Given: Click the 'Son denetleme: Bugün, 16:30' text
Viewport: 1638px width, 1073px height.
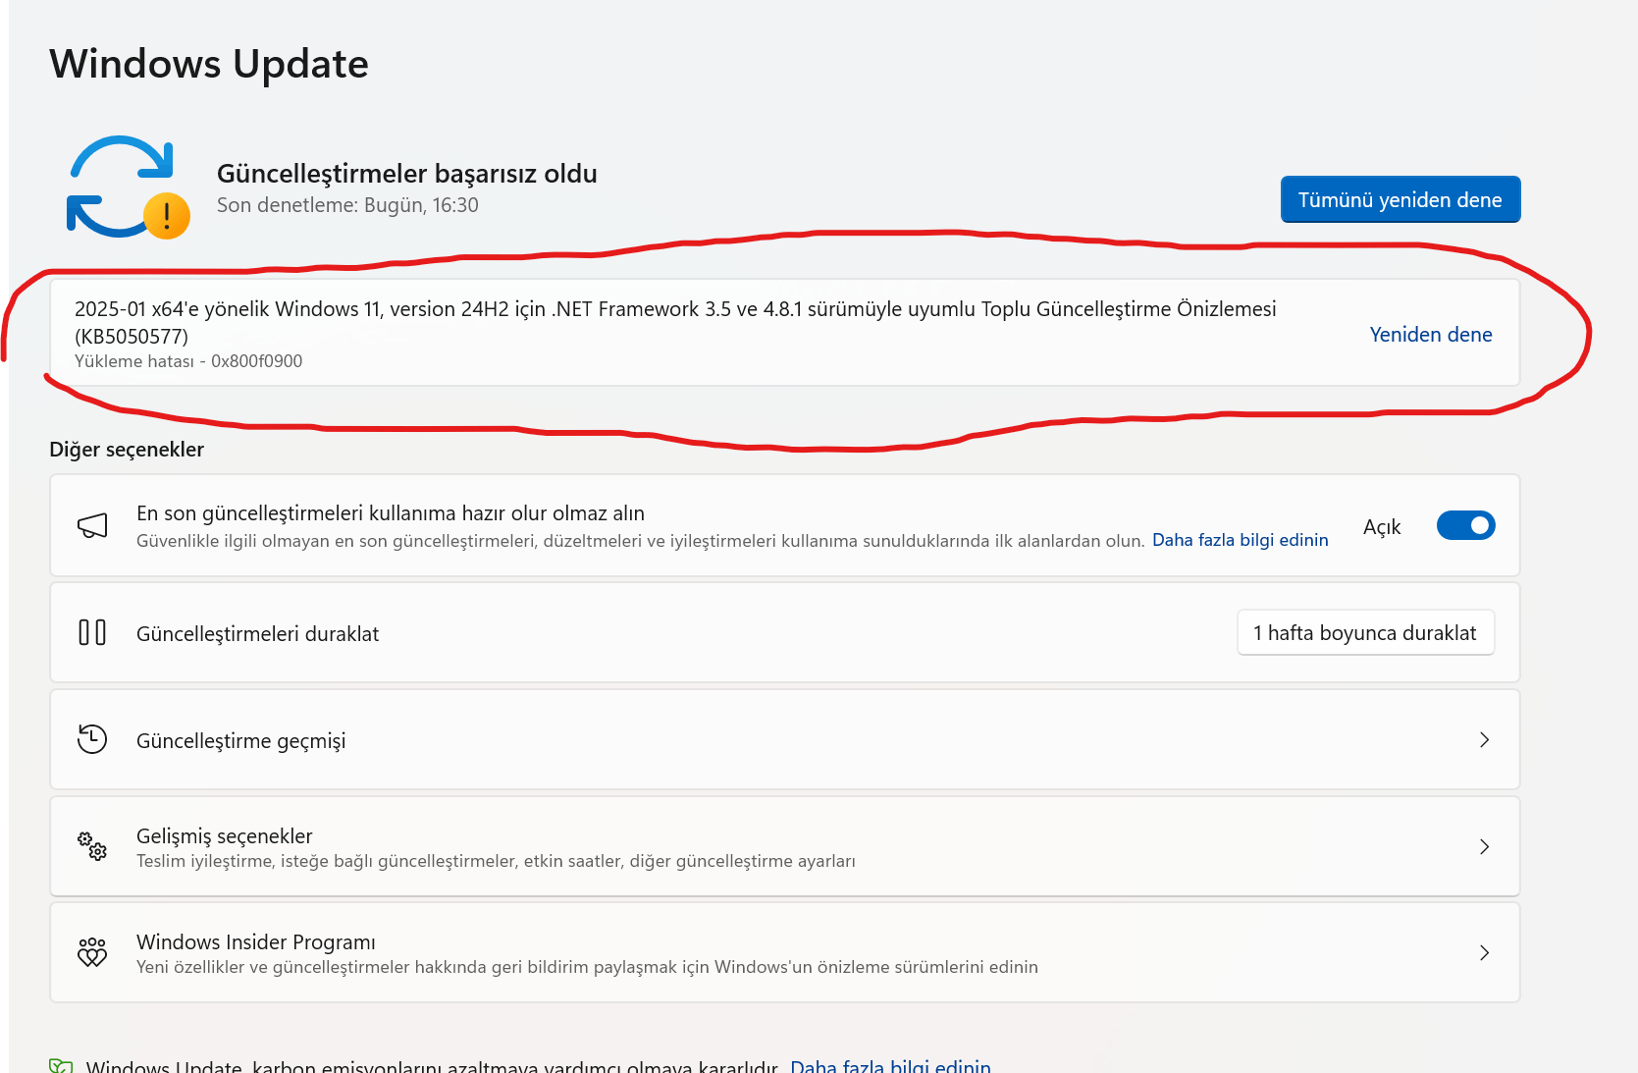Looking at the screenshot, I should click(347, 205).
